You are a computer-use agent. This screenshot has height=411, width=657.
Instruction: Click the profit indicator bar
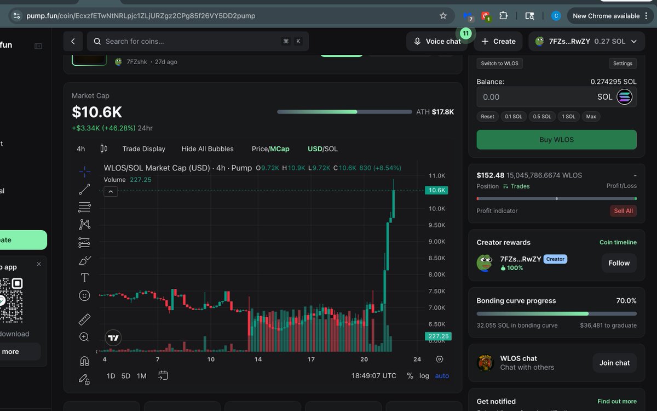tap(556, 198)
